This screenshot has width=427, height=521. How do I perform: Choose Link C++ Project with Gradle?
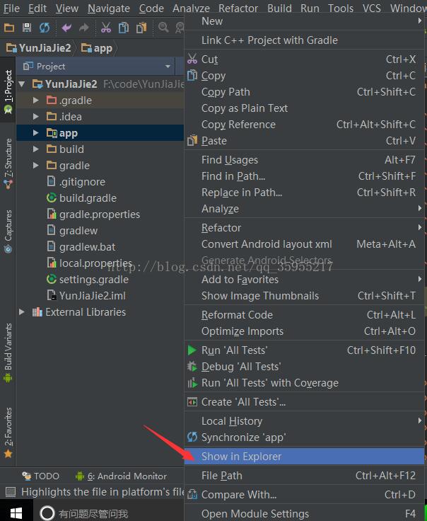click(304, 40)
